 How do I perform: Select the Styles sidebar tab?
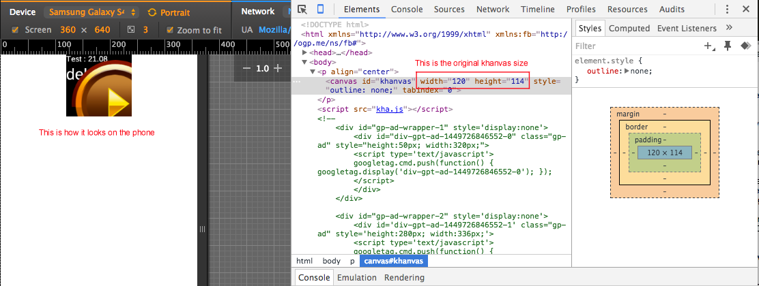pos(590,28)
